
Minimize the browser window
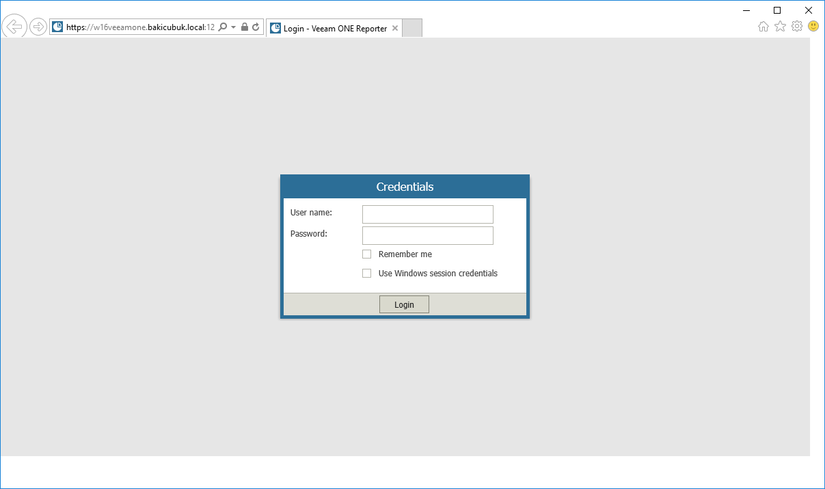(746, 10)
